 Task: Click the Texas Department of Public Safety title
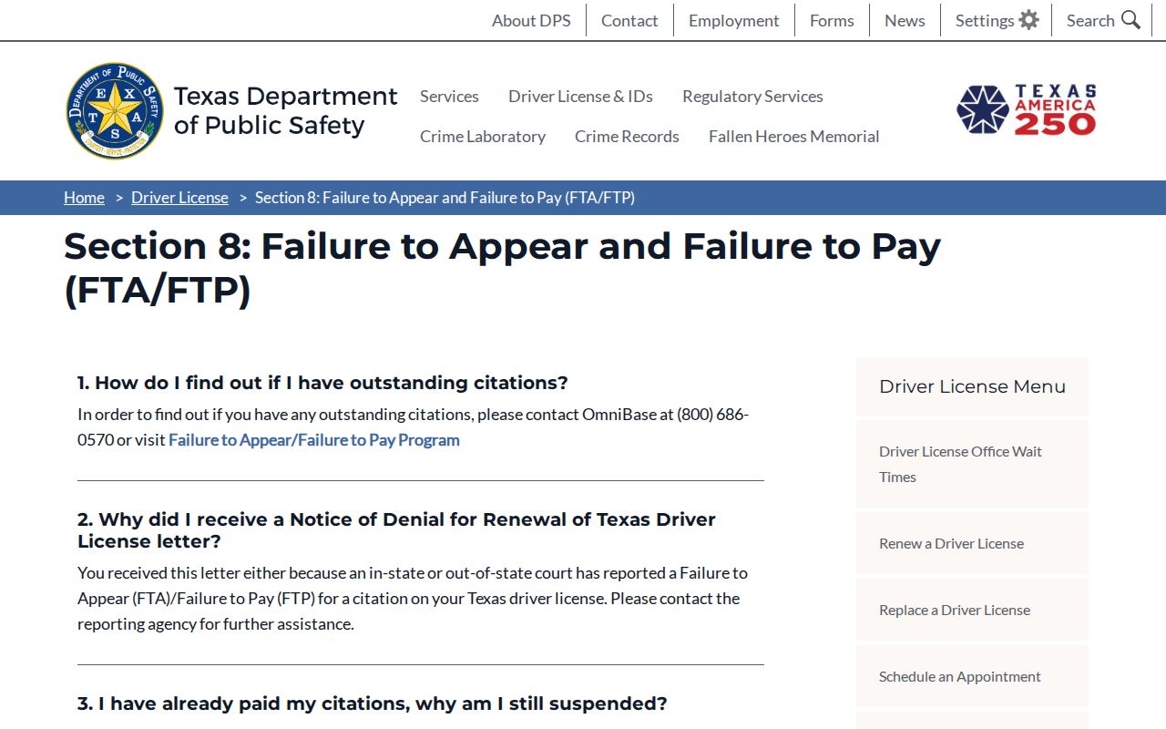(x=286, y=110)
